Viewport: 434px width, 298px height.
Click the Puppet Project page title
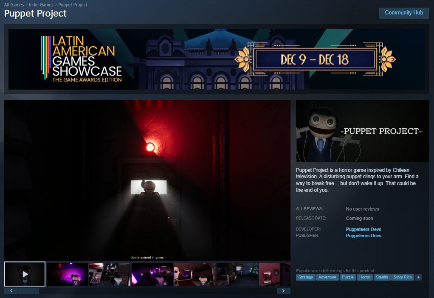tap(35, 14)
